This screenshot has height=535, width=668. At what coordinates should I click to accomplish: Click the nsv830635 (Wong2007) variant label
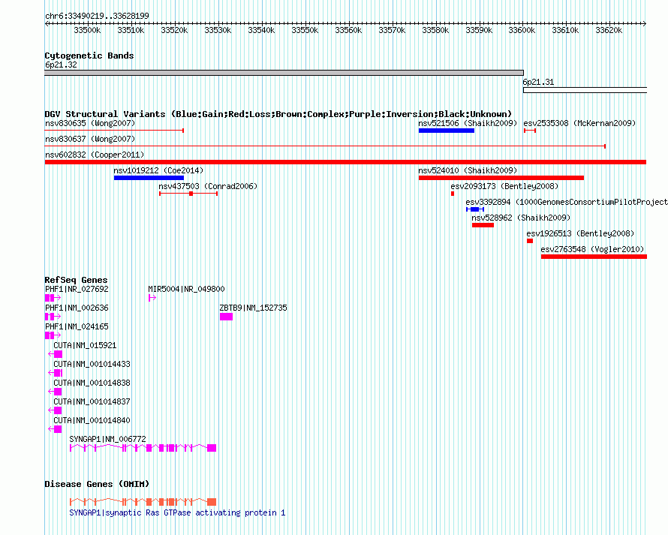90,123
